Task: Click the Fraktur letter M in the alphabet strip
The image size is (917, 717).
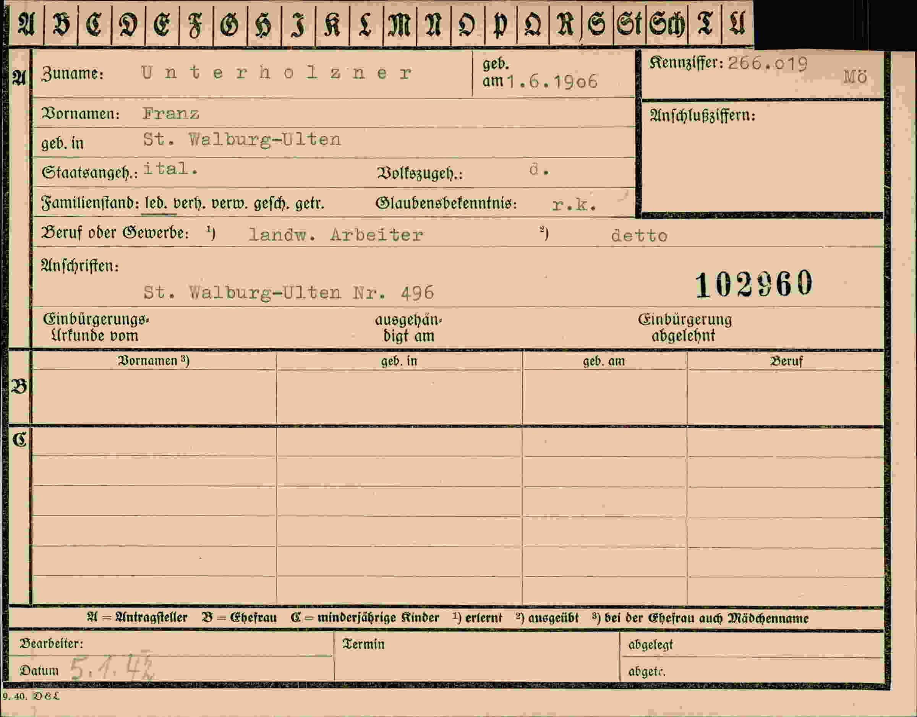Action: 399,24
